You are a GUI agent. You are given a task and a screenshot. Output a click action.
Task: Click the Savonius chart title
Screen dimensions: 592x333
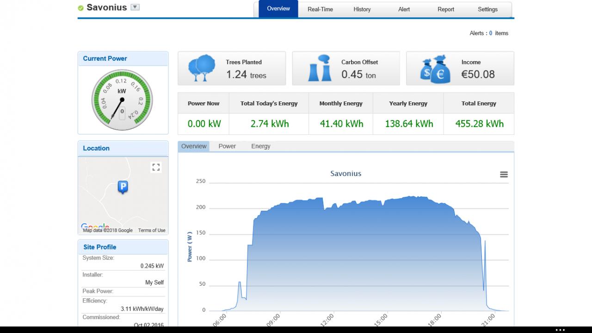[345, 174]
